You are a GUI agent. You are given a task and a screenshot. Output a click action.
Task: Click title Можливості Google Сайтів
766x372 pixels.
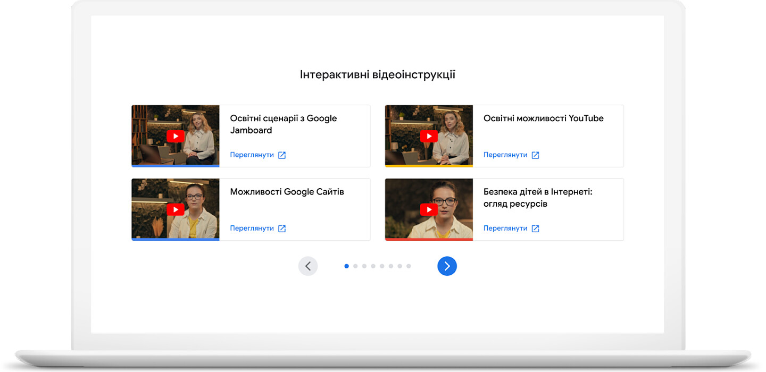[287, 192]
